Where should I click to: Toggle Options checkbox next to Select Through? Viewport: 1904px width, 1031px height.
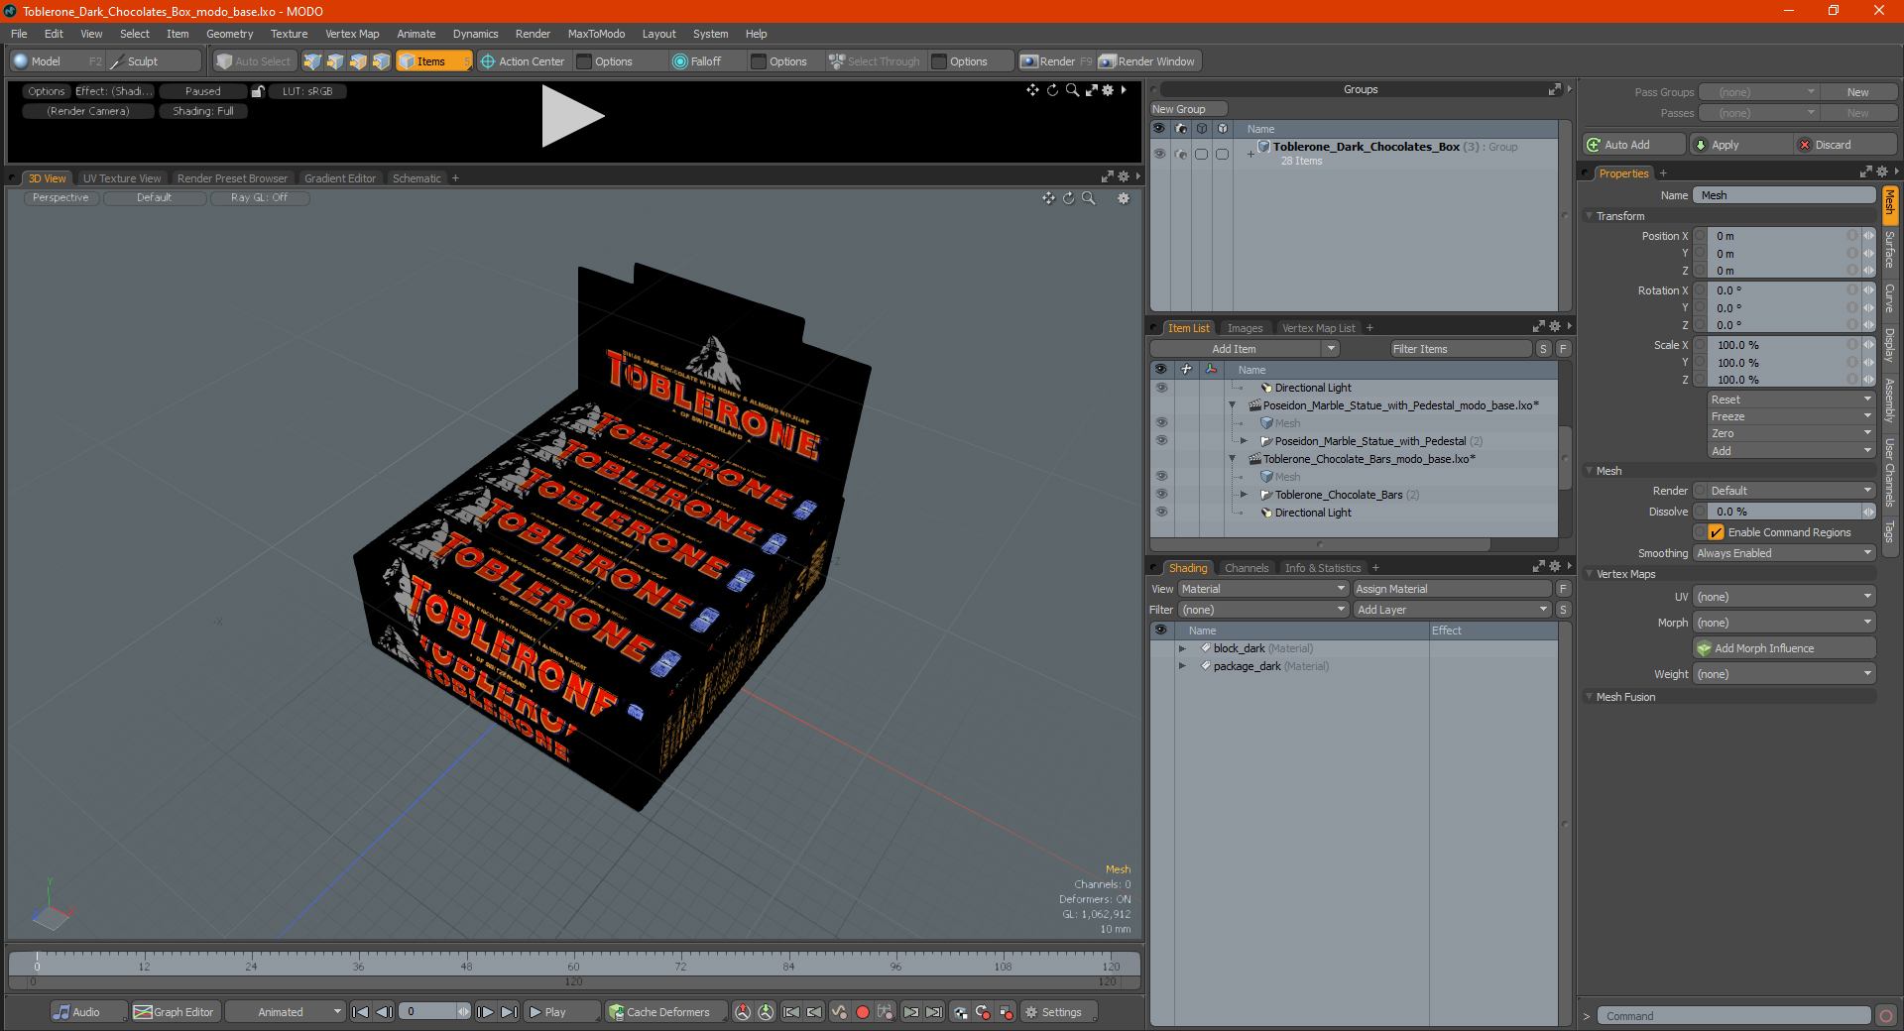pos(939,61)
